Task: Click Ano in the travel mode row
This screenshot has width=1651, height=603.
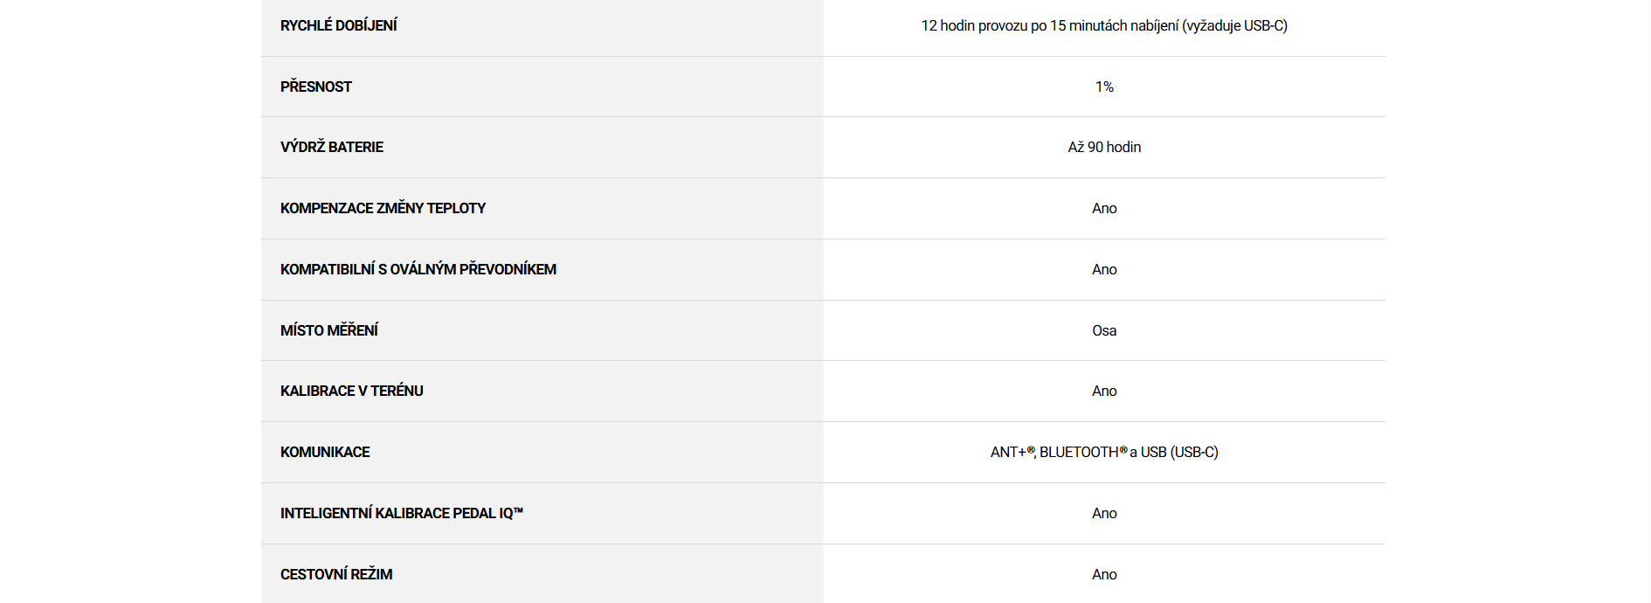Action: (1104, 574)
